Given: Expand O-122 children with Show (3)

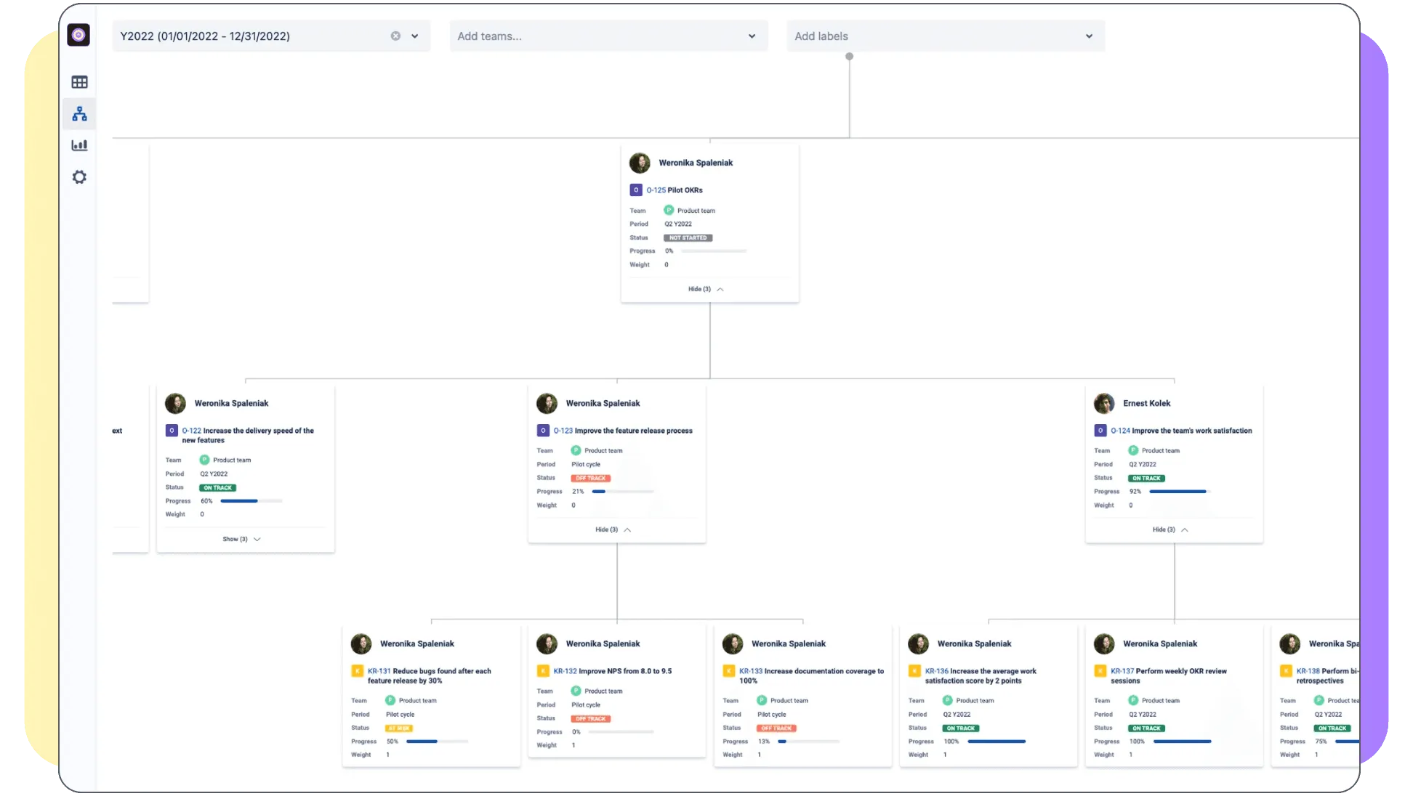Looking at the screenshot, I should pyautogui.click(x=241, y=539).
